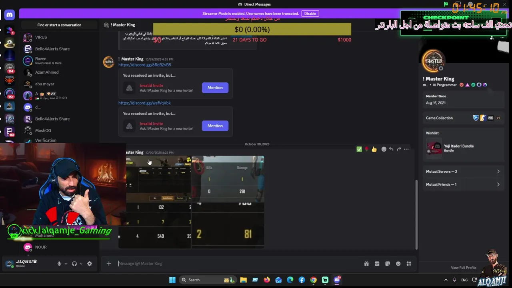The width and height of the screenshot is (512, 288).
Task: Open Discord icon on the taskbar
Action: click(x=337, y=280)
